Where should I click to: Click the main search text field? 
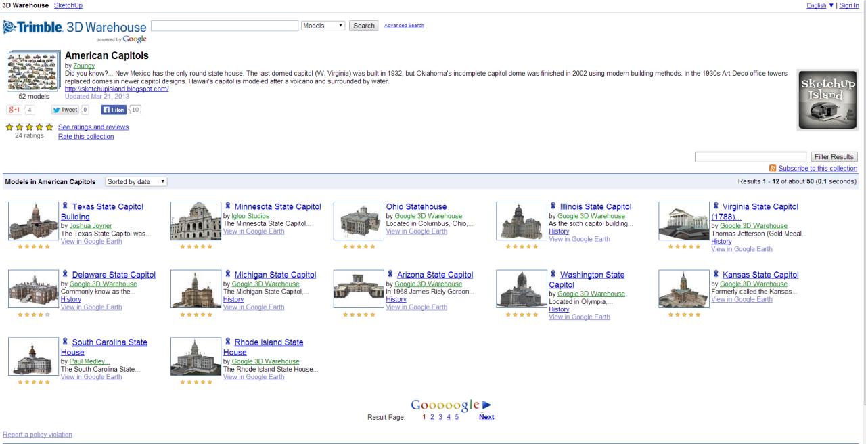224,26
